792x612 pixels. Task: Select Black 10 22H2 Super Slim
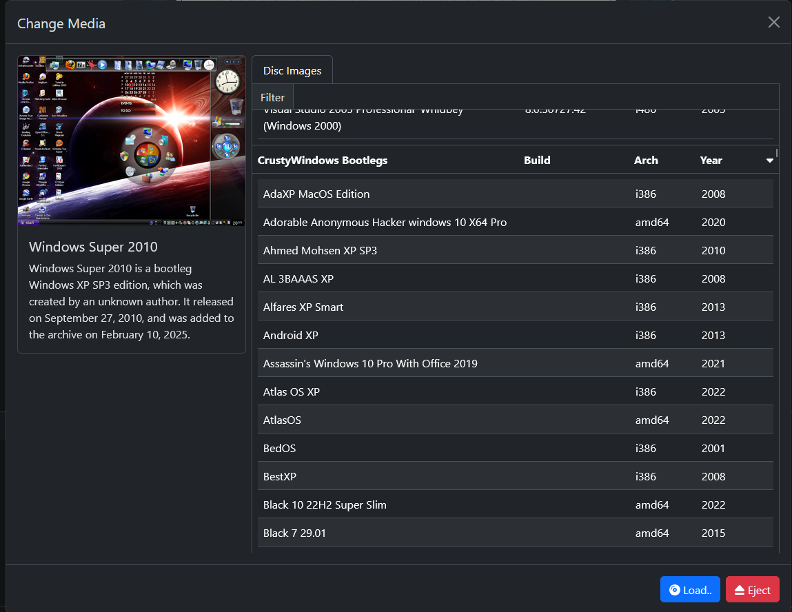[515, 505]
